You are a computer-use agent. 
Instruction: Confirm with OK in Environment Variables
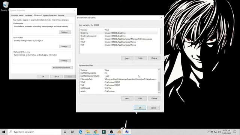pos(140,108)
